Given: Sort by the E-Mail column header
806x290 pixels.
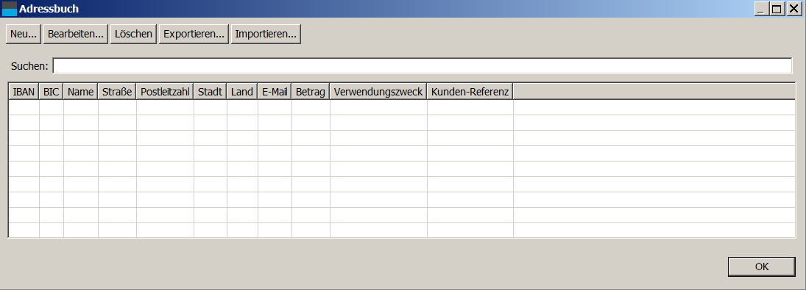Looking at the screenshot, I should click(x=275, y=92).
